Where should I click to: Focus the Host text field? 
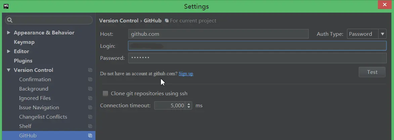218,34
